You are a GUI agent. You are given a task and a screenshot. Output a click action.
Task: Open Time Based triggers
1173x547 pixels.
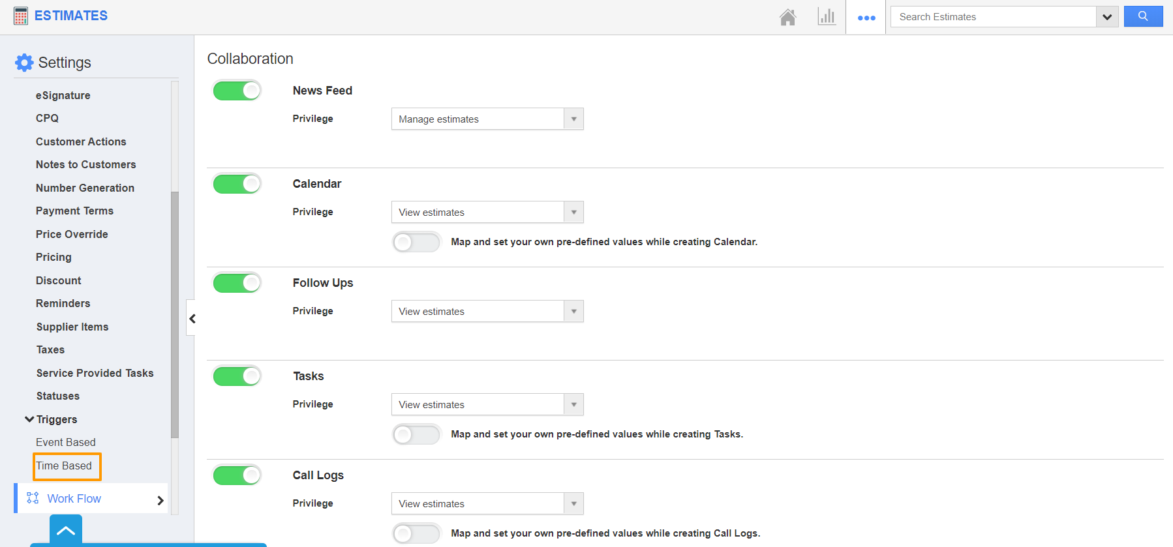pos(64,466)
